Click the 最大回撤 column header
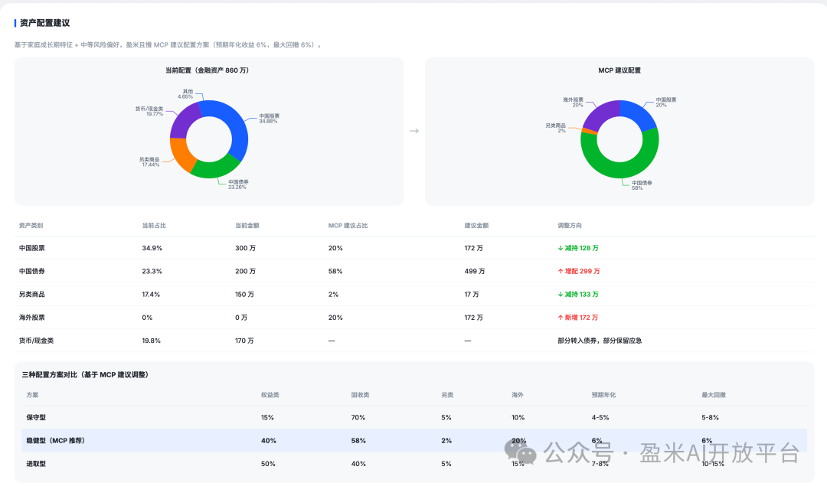Image resolution: width=827 pixels, height=486 pixels. (x=714, y=395)
